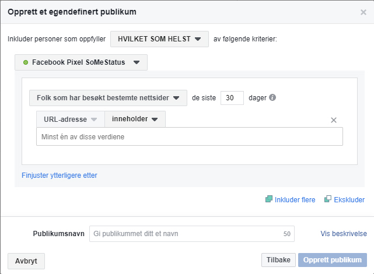Click the Finjuster ytterligere etter link
The width and height of the screenshot is (374, 274).
[x=60, y=175]
